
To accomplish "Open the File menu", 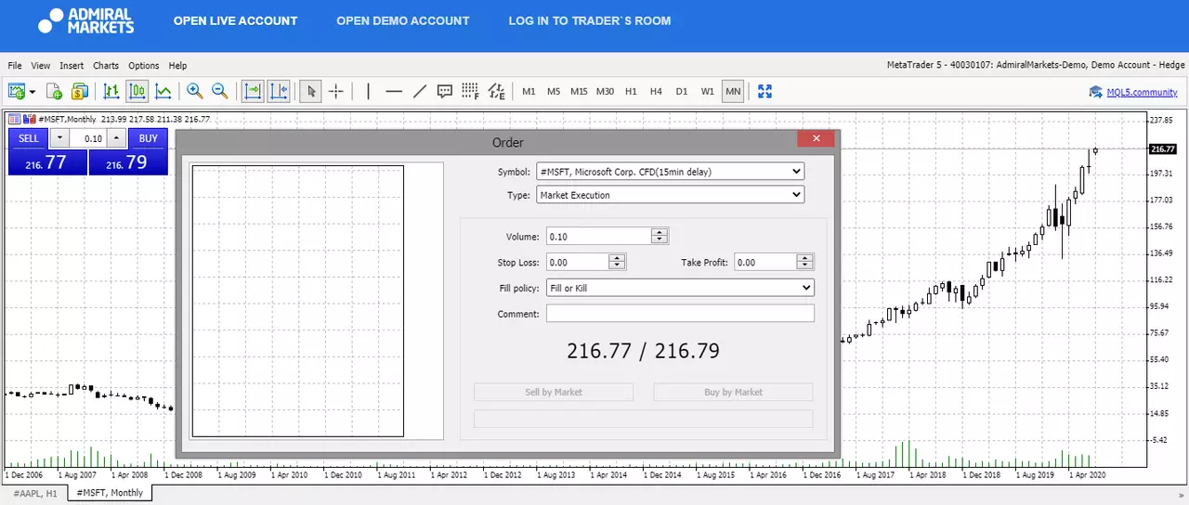I will (15, 66).
